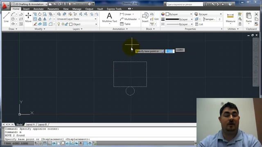Click the Cut scissors icon
Viewport: 262px width, 147px height.
257,14
